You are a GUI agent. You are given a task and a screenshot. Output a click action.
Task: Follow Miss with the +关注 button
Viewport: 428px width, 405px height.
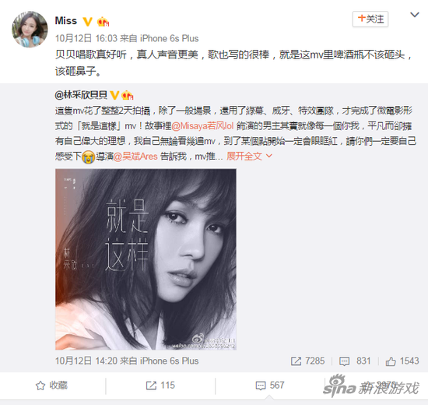[x=370, y=19]
